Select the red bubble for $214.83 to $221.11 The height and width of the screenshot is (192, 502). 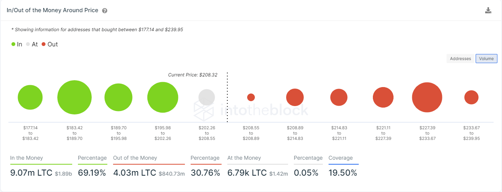[339, 97]
